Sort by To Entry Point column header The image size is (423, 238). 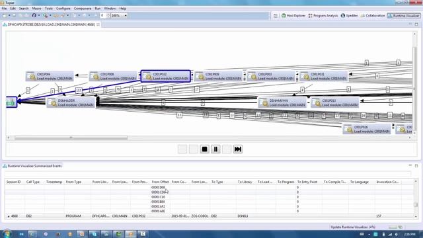pos(307,182)
